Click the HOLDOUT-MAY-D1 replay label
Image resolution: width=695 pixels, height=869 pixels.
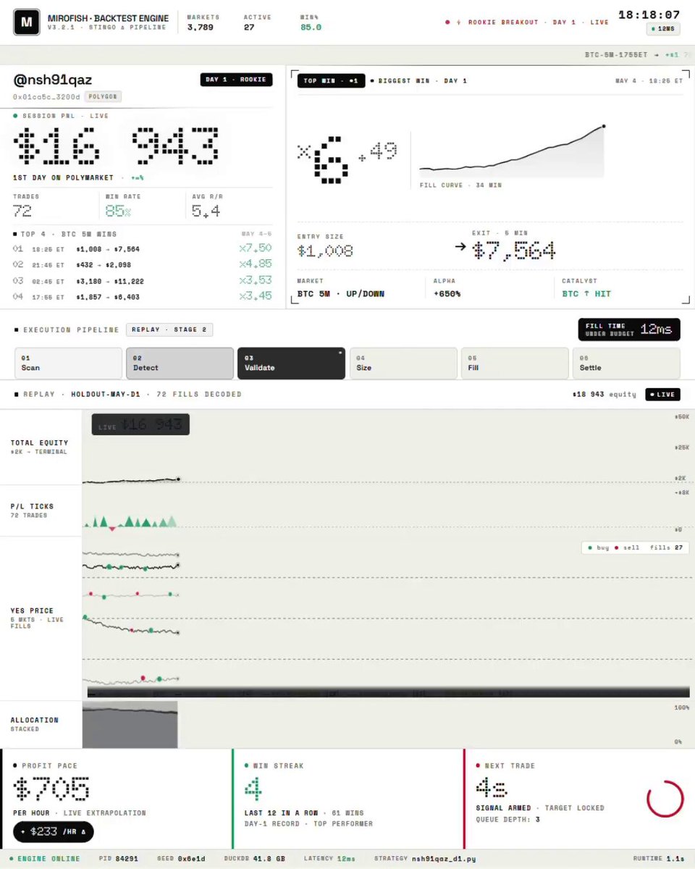(x=106, y=394)
